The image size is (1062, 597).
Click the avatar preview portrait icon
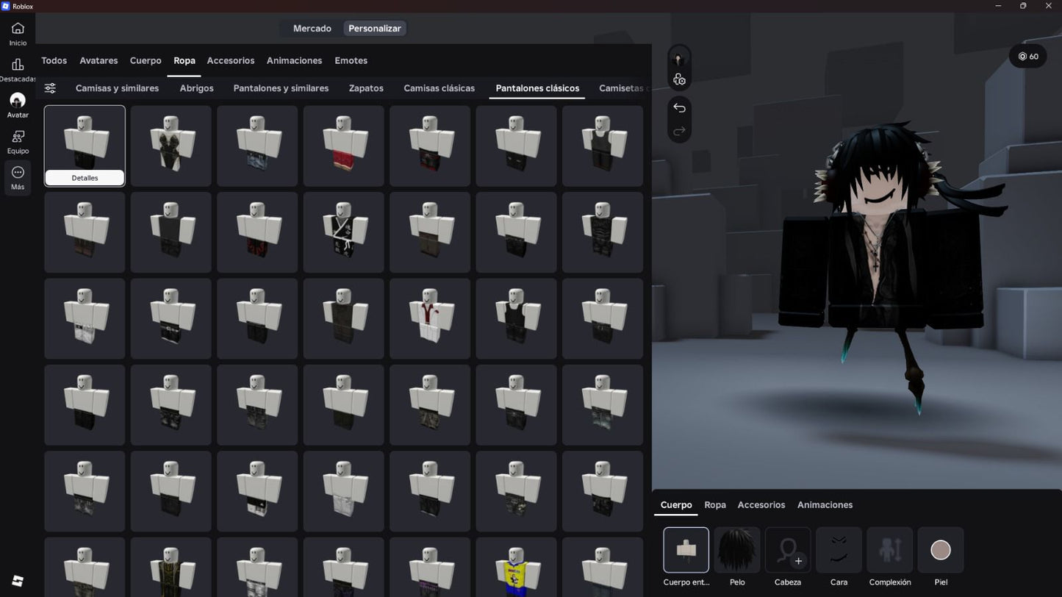tap(679, 59)
